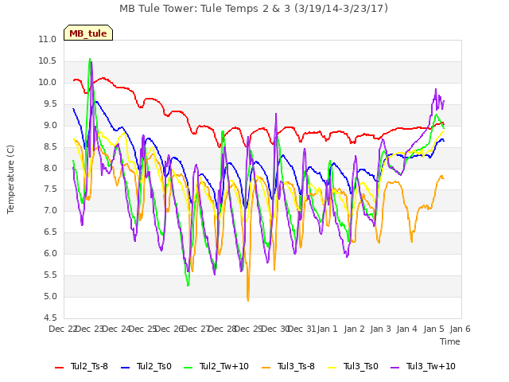Click the yellow Tul3_Ts0 legend swatch

tap(332, 367)
